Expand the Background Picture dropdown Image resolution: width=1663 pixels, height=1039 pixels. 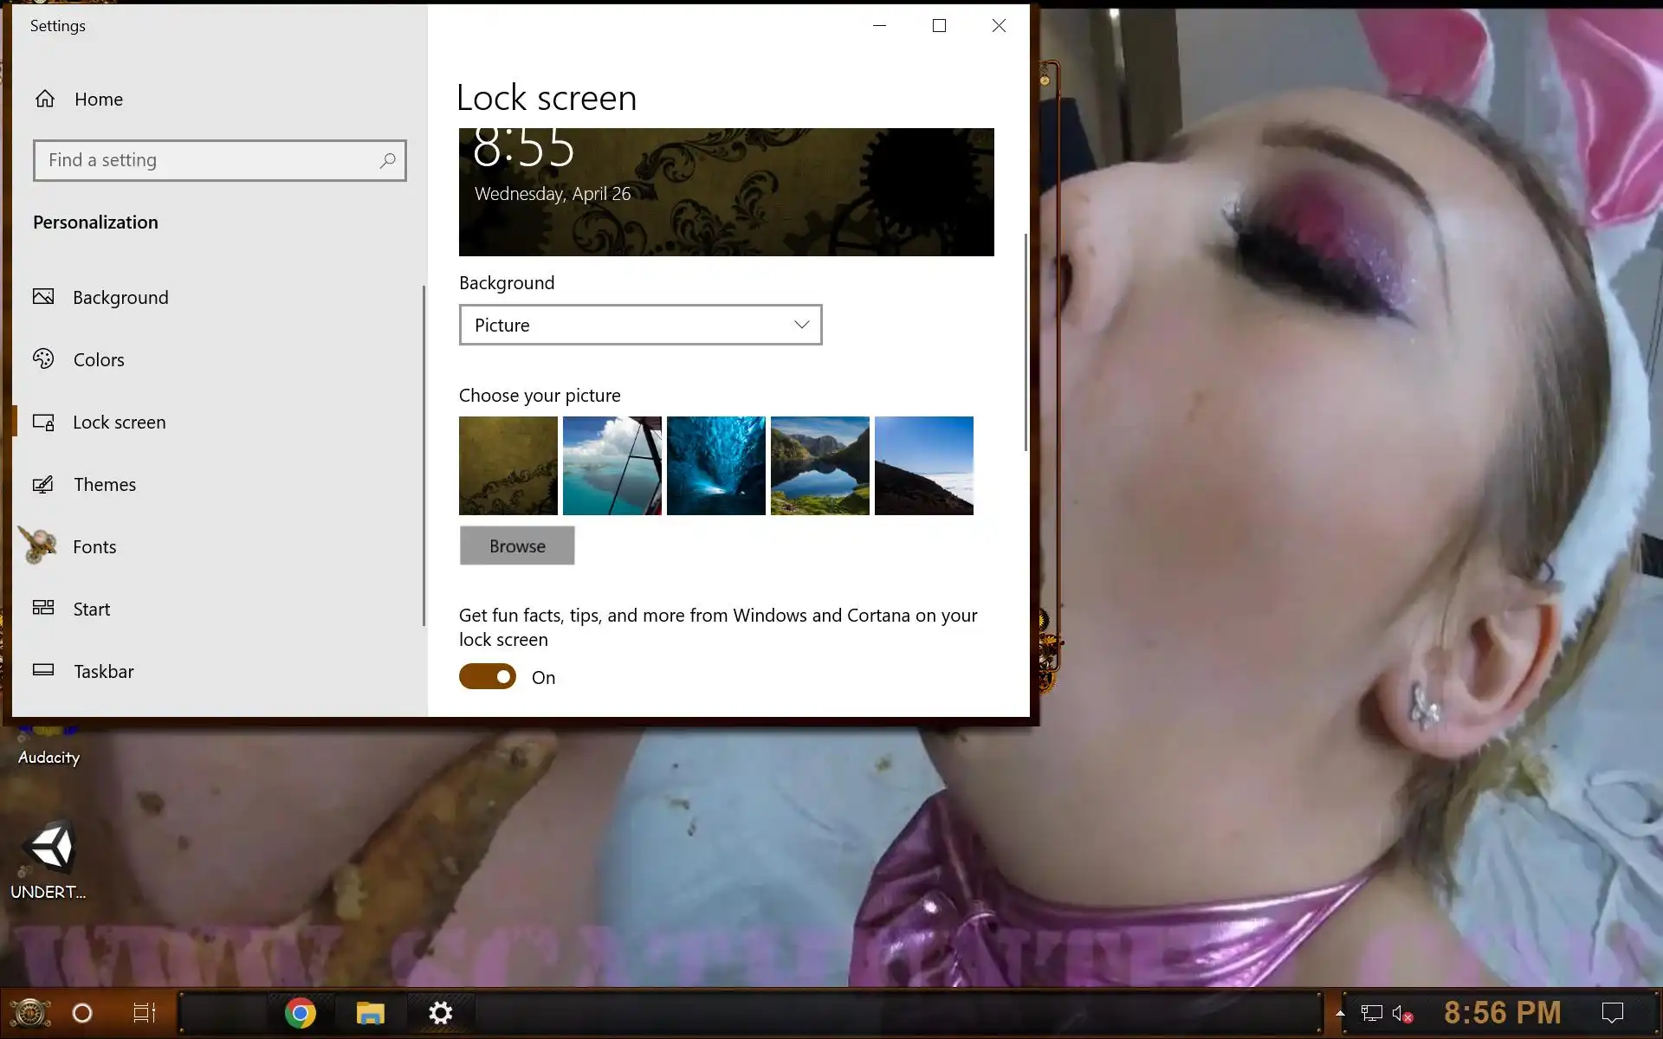(640, 325)
